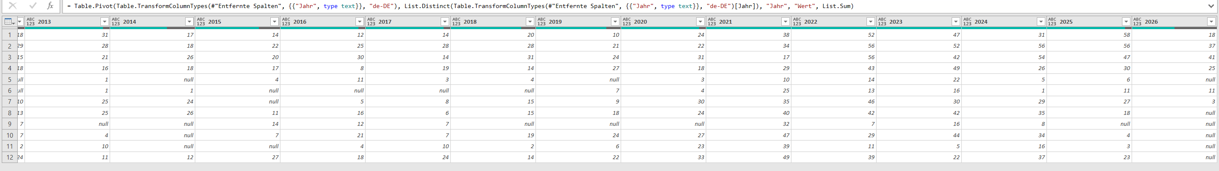
Task: Open the filter dropdown of column 2021
Action: tap(786, 22)
